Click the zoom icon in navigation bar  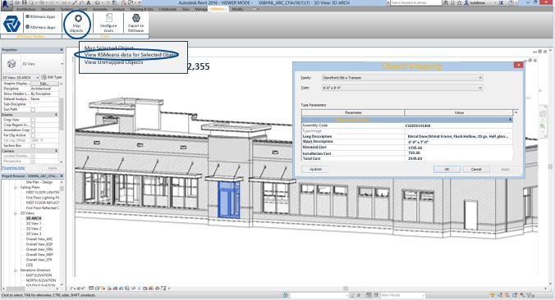[543, 126]
